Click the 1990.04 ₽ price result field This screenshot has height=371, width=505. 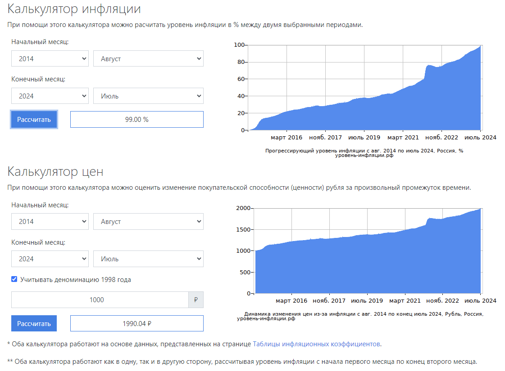(136, 323)
